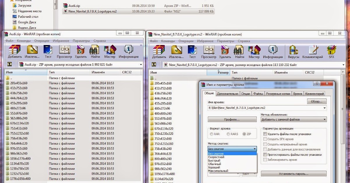Open Имя архива path dropdown
350x183 pixels.
coord(324,108)
